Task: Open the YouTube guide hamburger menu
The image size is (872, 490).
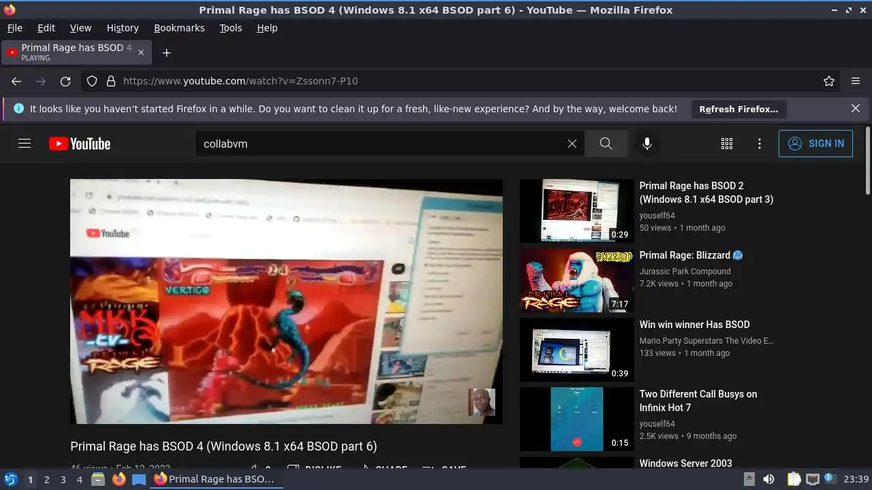Action: point(25,144)
